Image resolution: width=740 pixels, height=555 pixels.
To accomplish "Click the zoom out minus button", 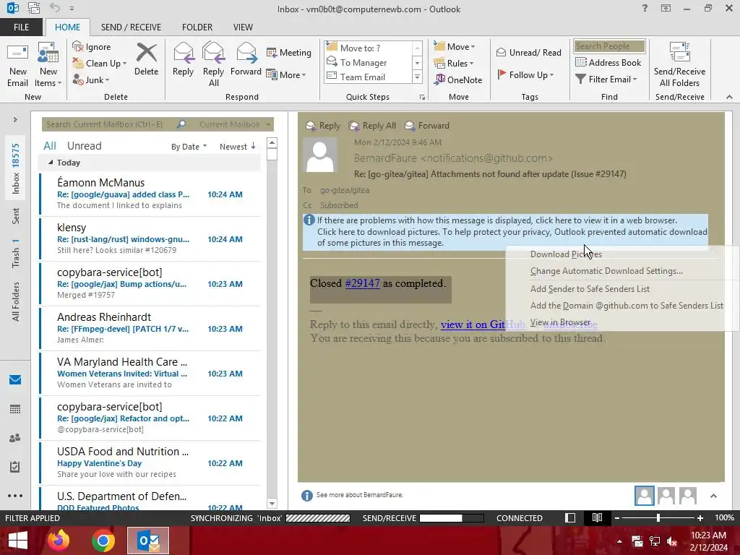I will coord(616,517).
